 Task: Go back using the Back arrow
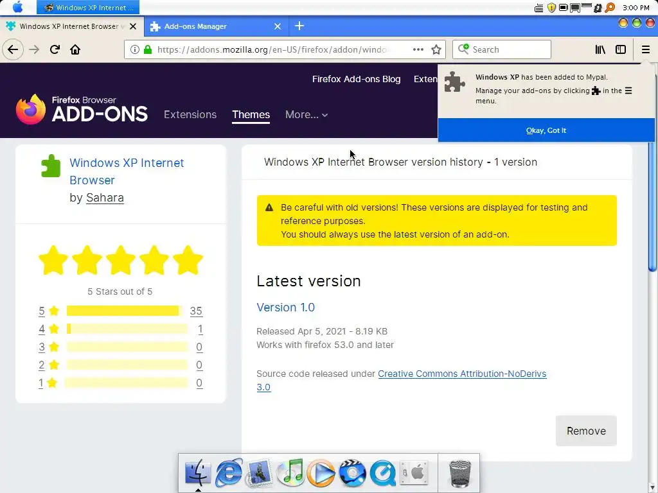click(x=13, y=49)
